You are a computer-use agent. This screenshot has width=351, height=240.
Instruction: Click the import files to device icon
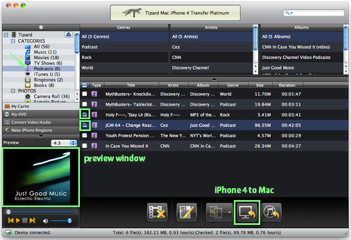[x=216, y=212]
